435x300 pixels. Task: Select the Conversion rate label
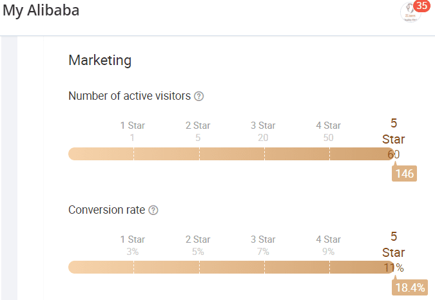(x=107, y=210)
